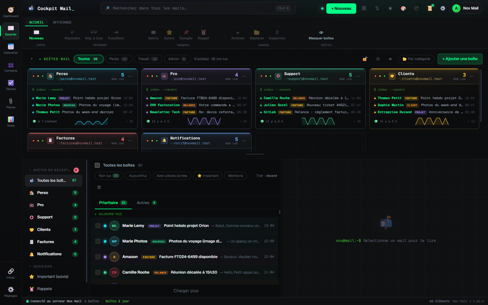The height and width of the screenshot is (305, 488).
Task: Click the command palette icon in header
Action: point(364,9)
